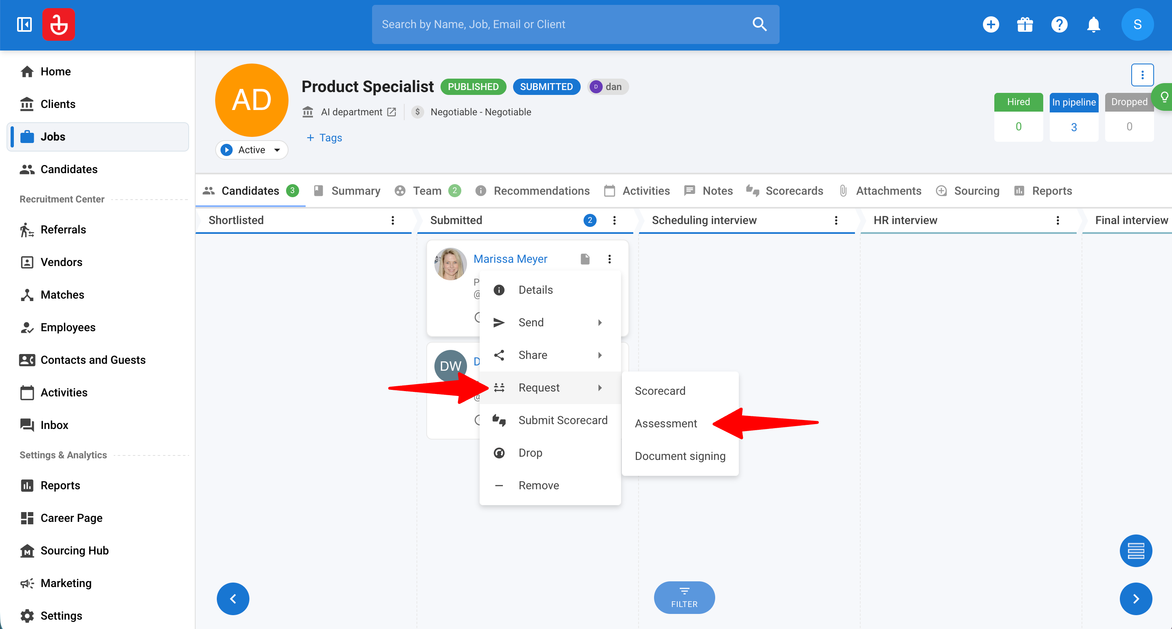
Task: Open notifications bell
Action: [x=1093, y=24]
